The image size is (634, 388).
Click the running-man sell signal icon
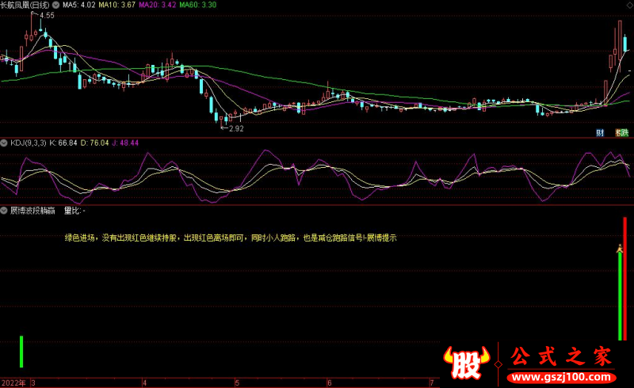pyautogui.click(x=621, y=249)
